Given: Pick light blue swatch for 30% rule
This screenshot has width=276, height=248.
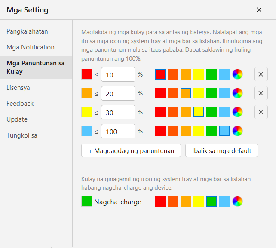Looking at the screenshot, I should click(224, 112).
